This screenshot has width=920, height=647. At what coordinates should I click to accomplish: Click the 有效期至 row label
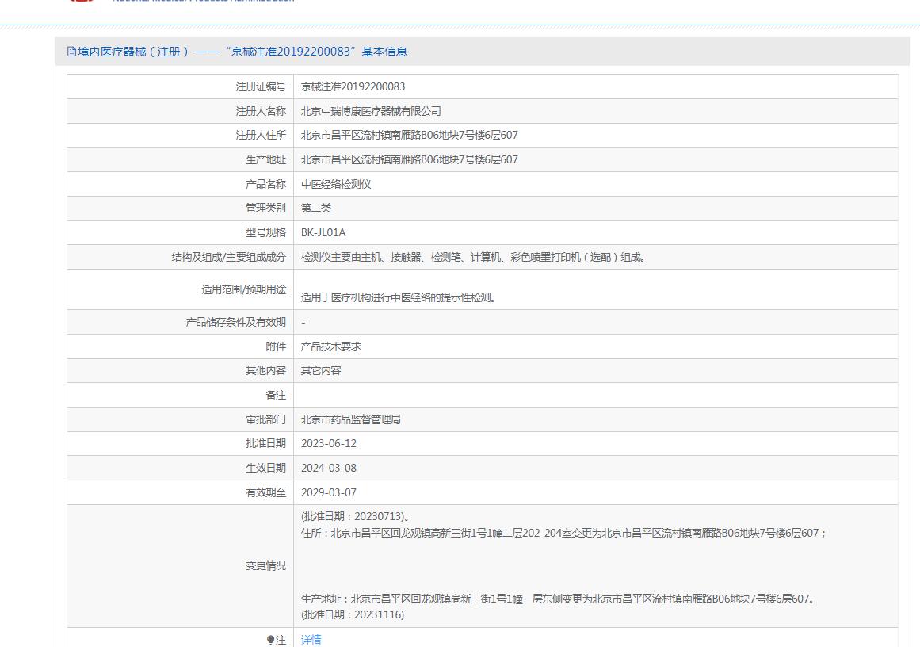point(265,493)
